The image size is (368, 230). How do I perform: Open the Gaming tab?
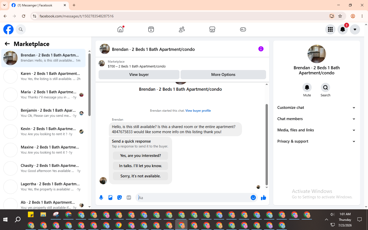243,29
